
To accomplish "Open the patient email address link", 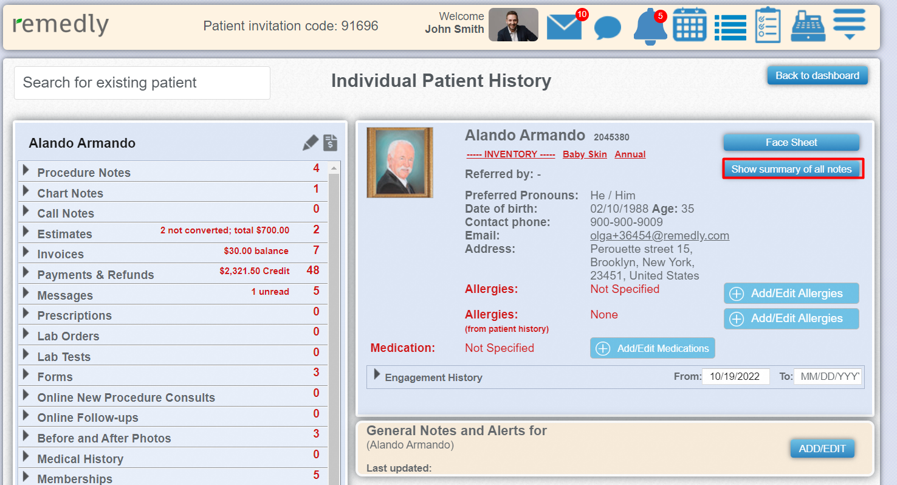I will [659, 235].
